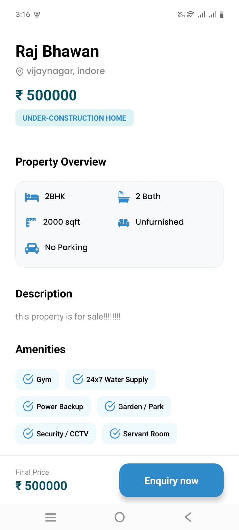
Task: Open recent apps via the menu lines icon
Action: point(50,517)
